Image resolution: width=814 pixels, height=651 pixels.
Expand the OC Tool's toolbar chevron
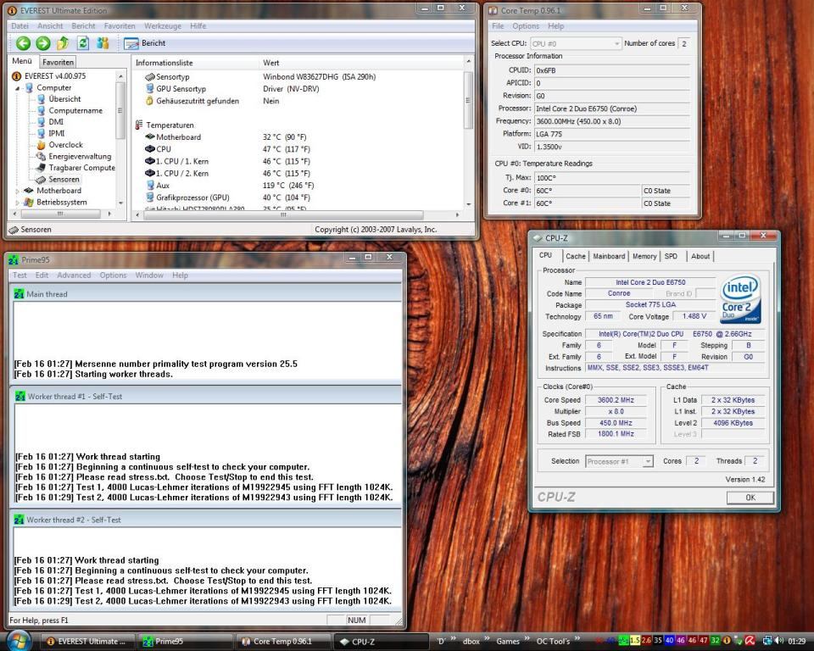point(577,638)
